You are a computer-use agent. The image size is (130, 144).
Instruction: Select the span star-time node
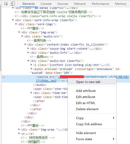[x=50, y=89]
